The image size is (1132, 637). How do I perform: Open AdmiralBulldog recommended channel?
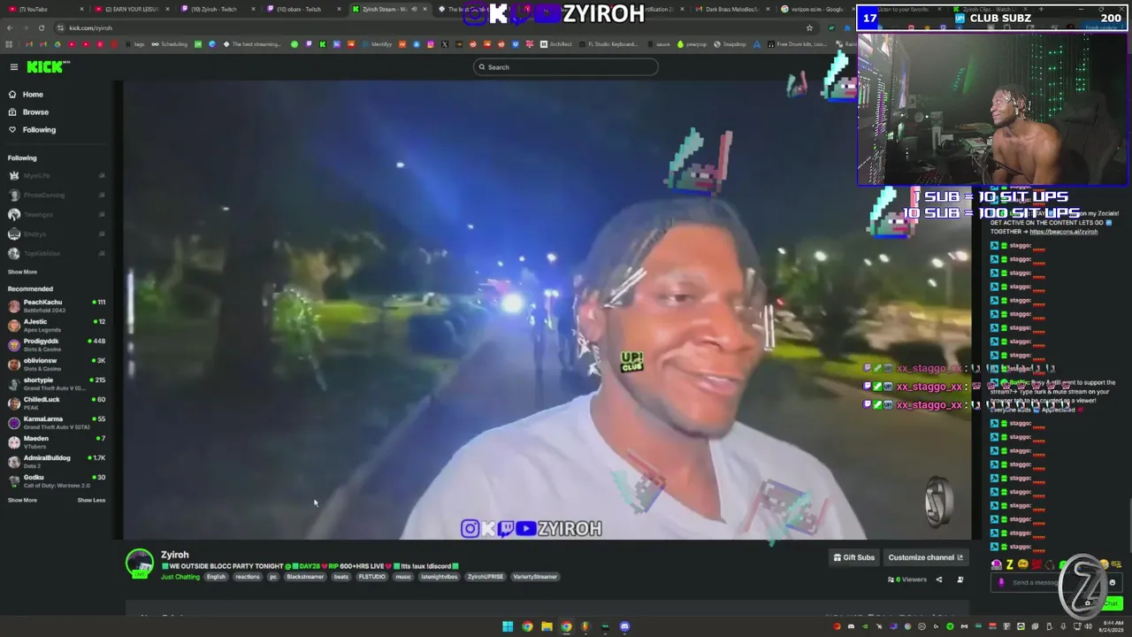pos(57,461)
